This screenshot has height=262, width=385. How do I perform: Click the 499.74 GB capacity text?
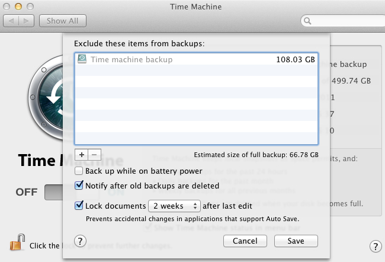[x=351, y=81]
